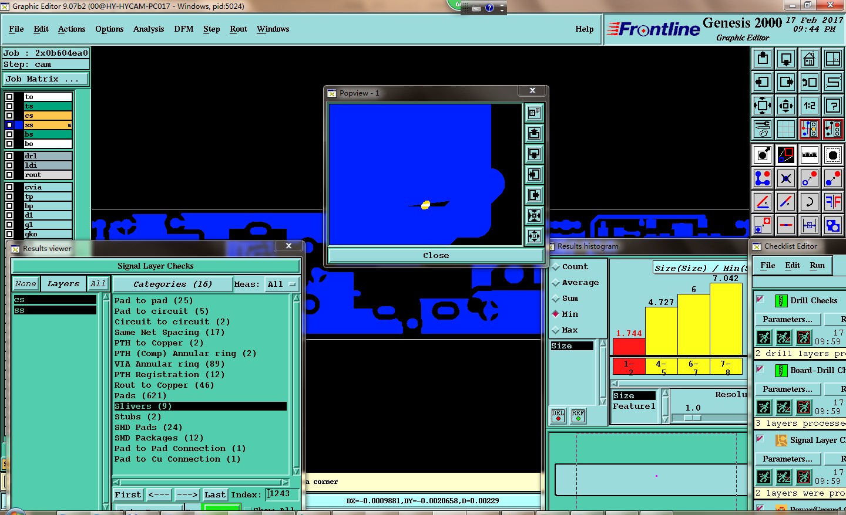Select the Count radio option

pyautogui.click(x=556, y=266)
